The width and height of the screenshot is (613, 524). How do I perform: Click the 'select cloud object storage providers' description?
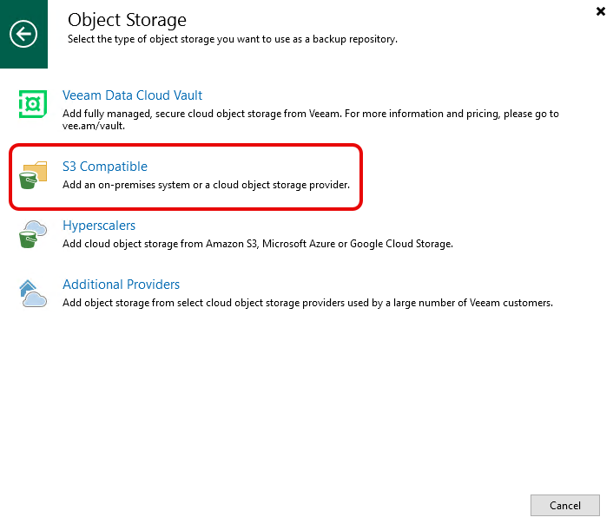pos(307,303)
